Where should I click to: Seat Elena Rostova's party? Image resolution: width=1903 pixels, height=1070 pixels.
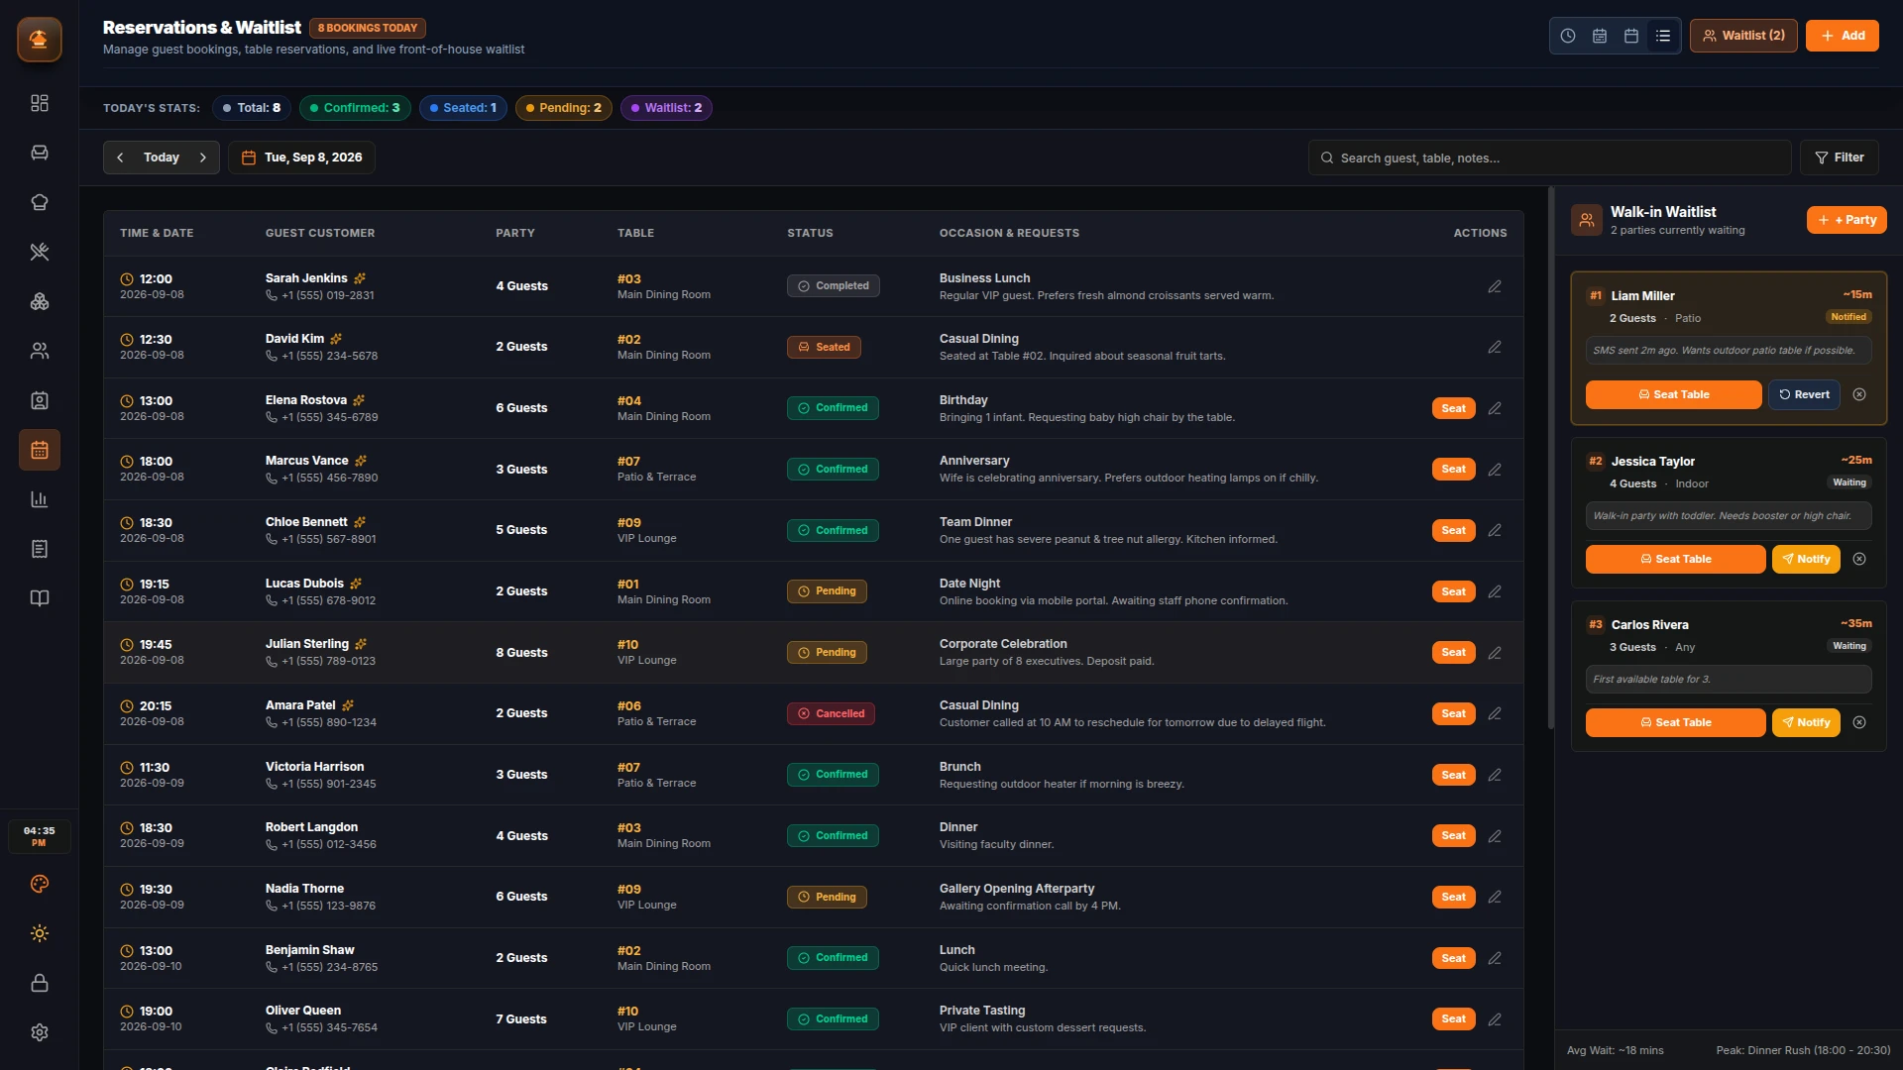[x=1453, y=408]
